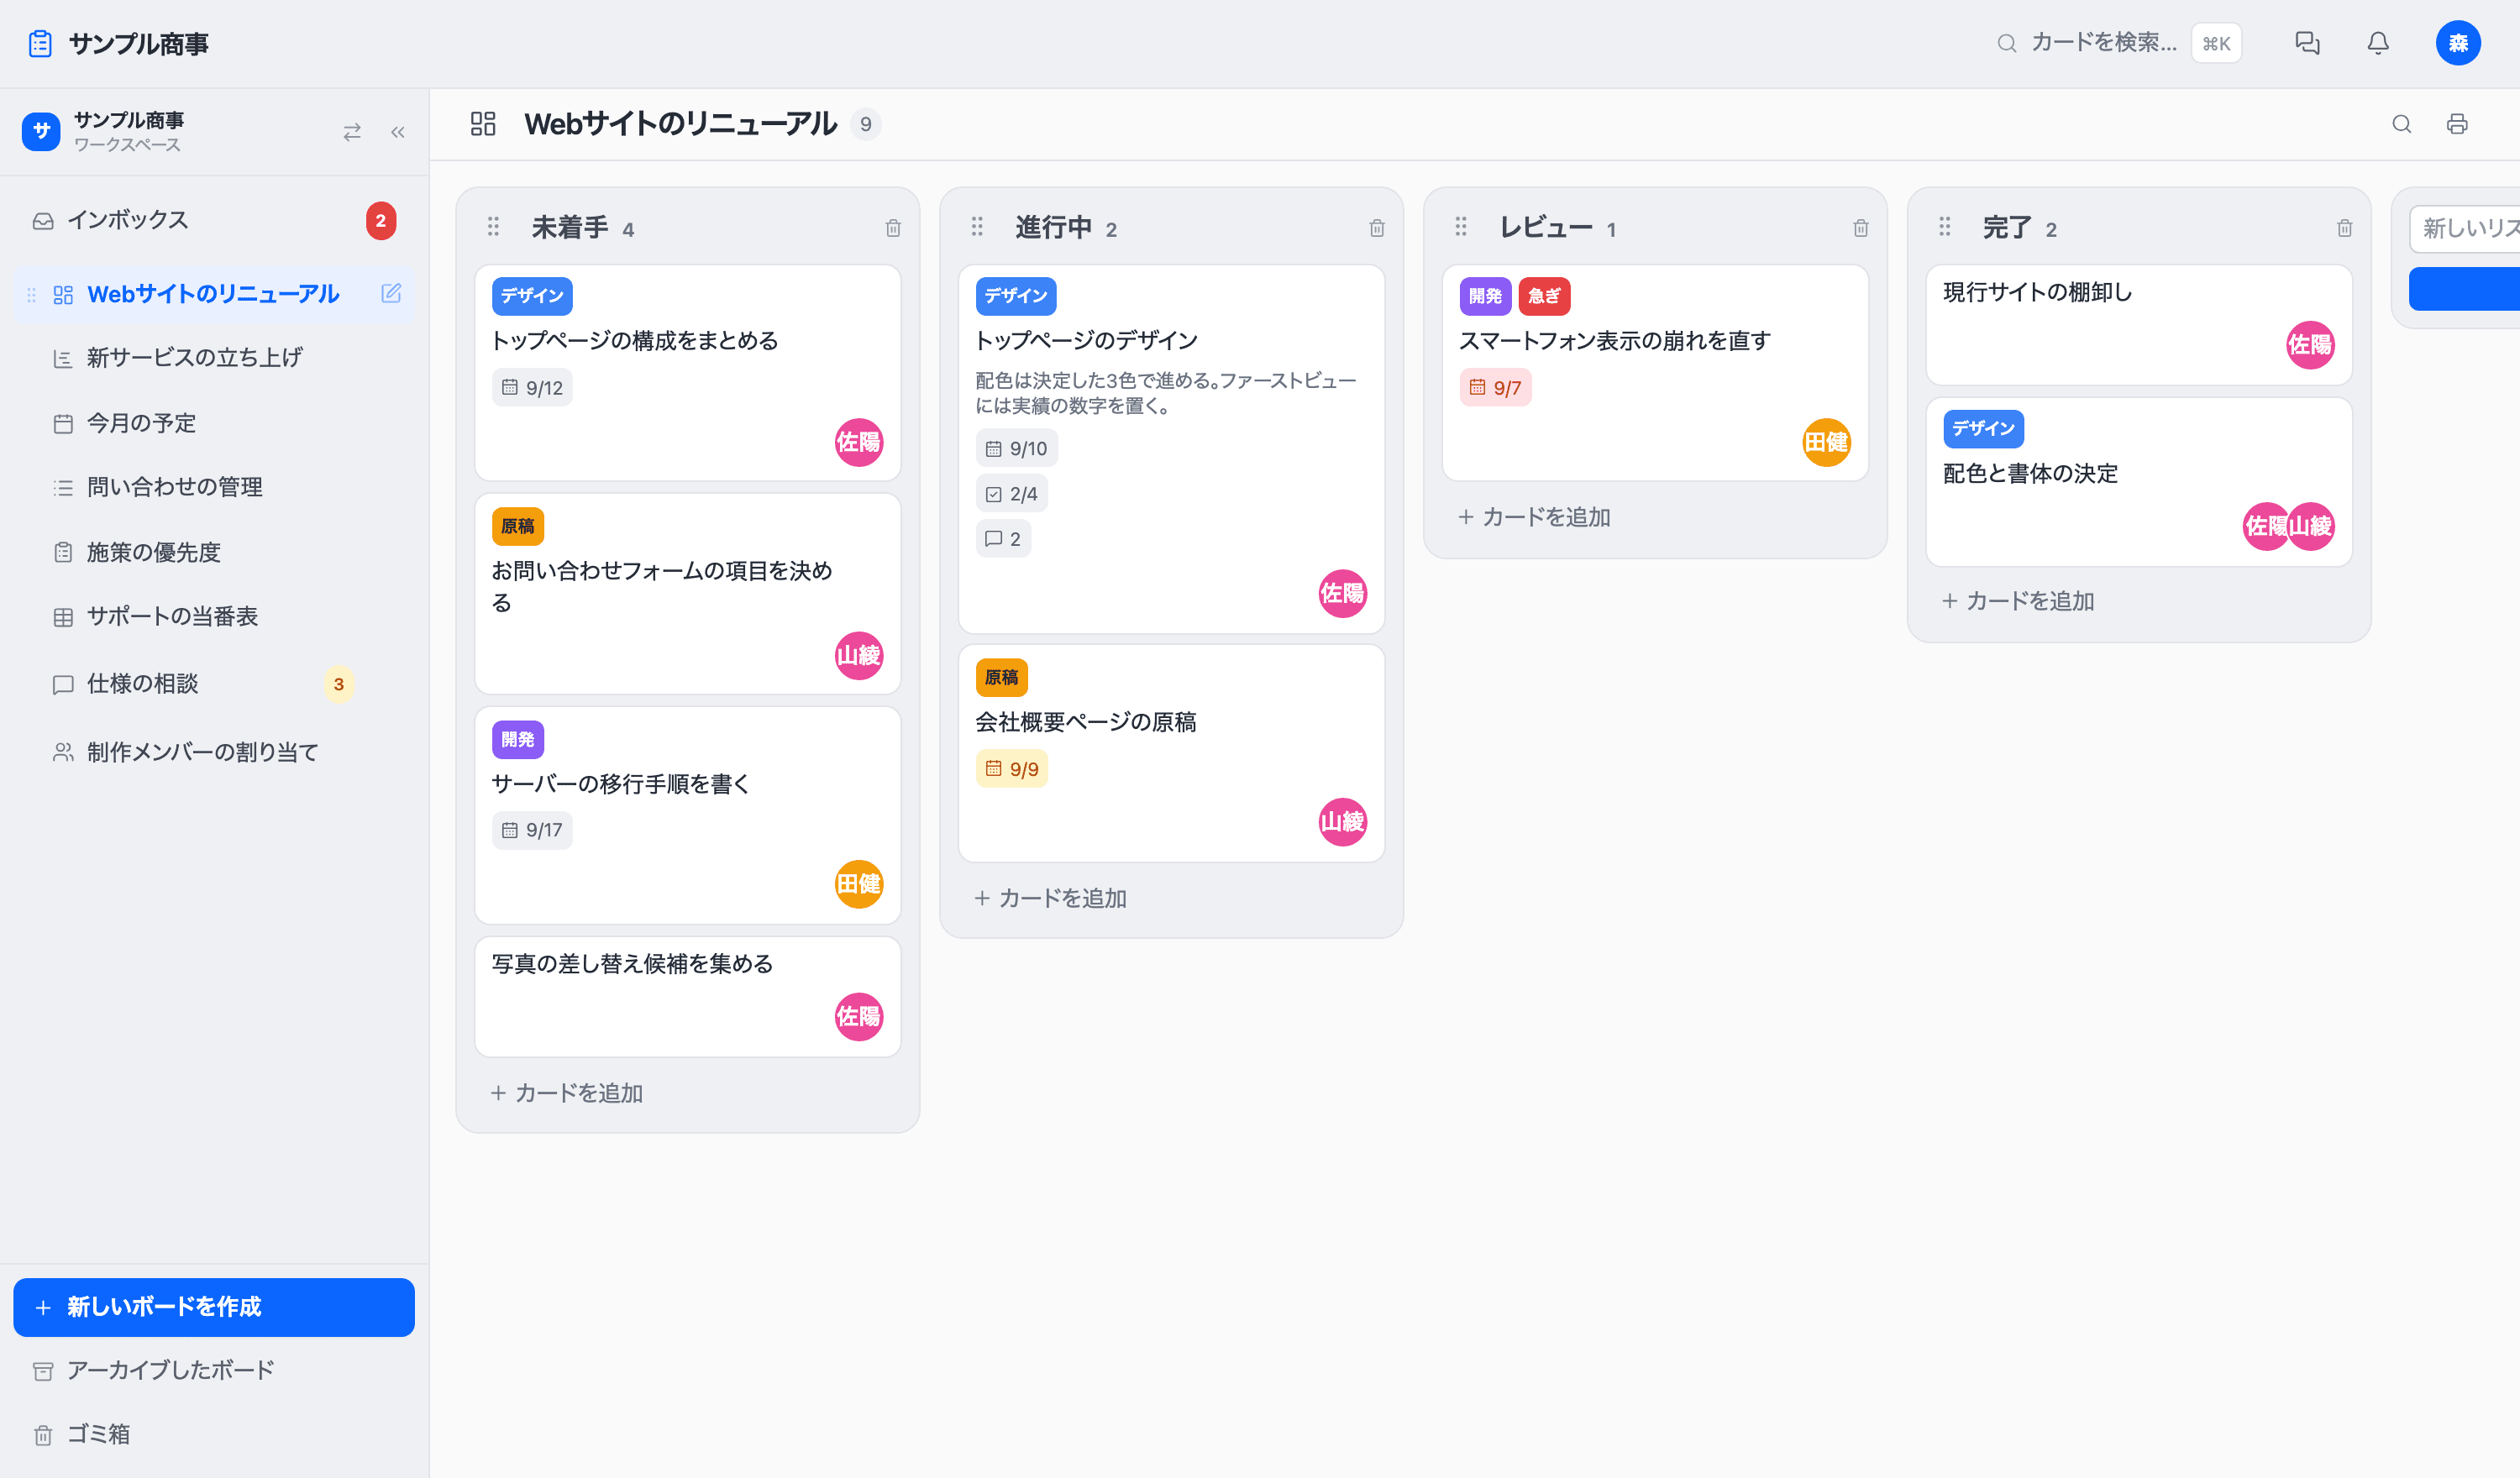The image size is (2520, 1478).
Task: Switch workspace using the swap arrows icon
Action: [x=352, y=132]
